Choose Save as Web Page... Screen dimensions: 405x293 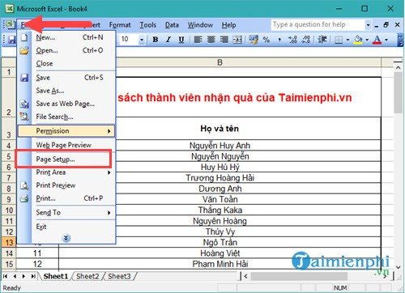66,104
